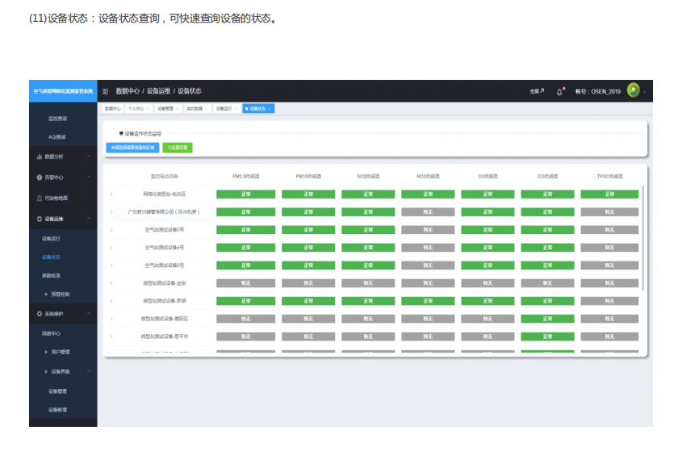Expand the 网格化微型站-电白区 row

pos(111,194)
